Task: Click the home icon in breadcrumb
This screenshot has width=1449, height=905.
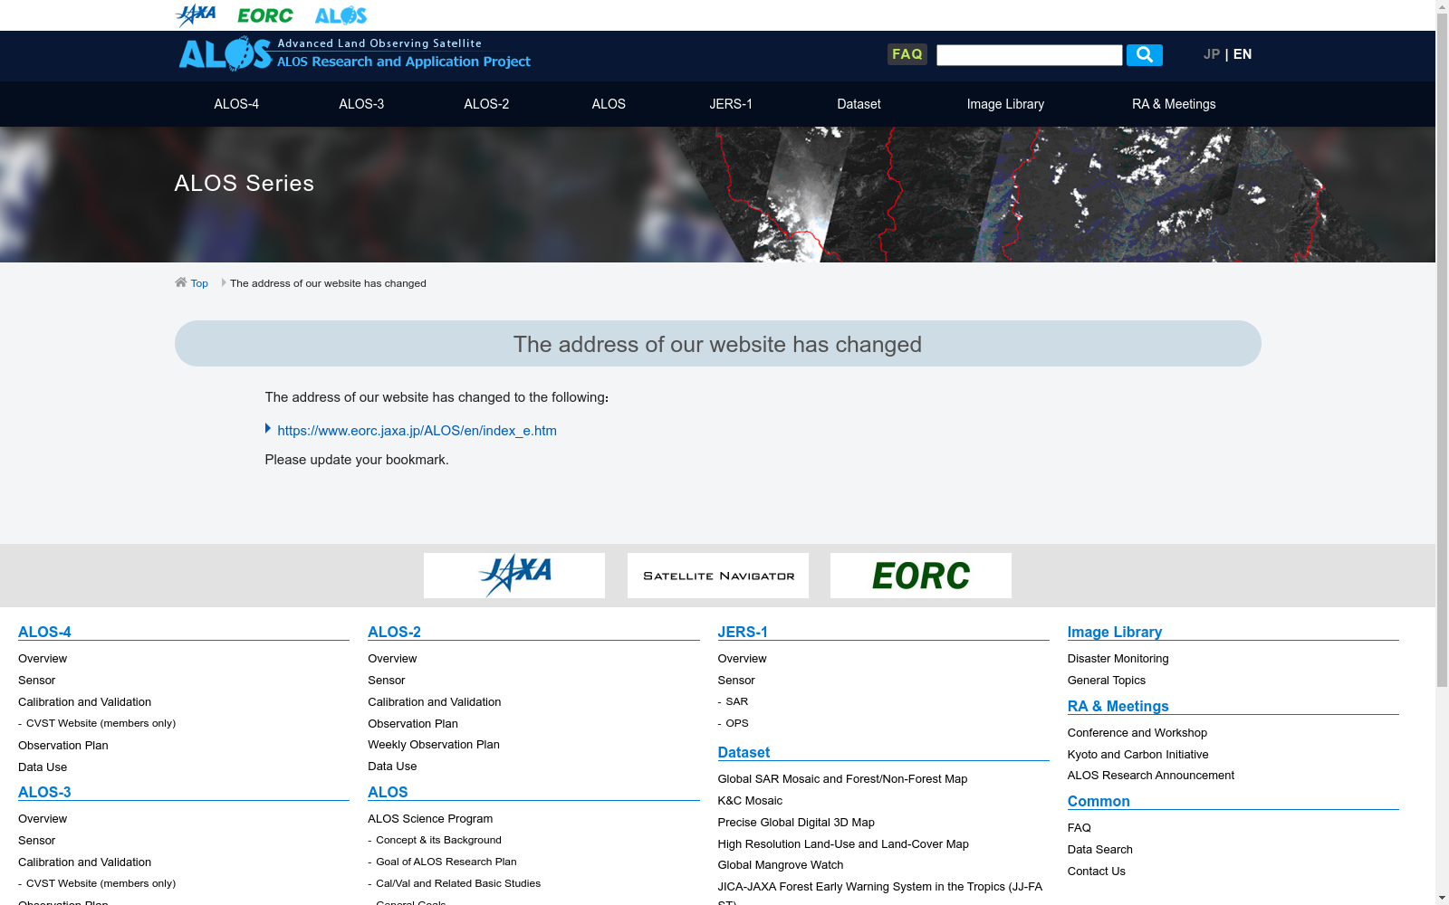Action: (x=181, y=282)
